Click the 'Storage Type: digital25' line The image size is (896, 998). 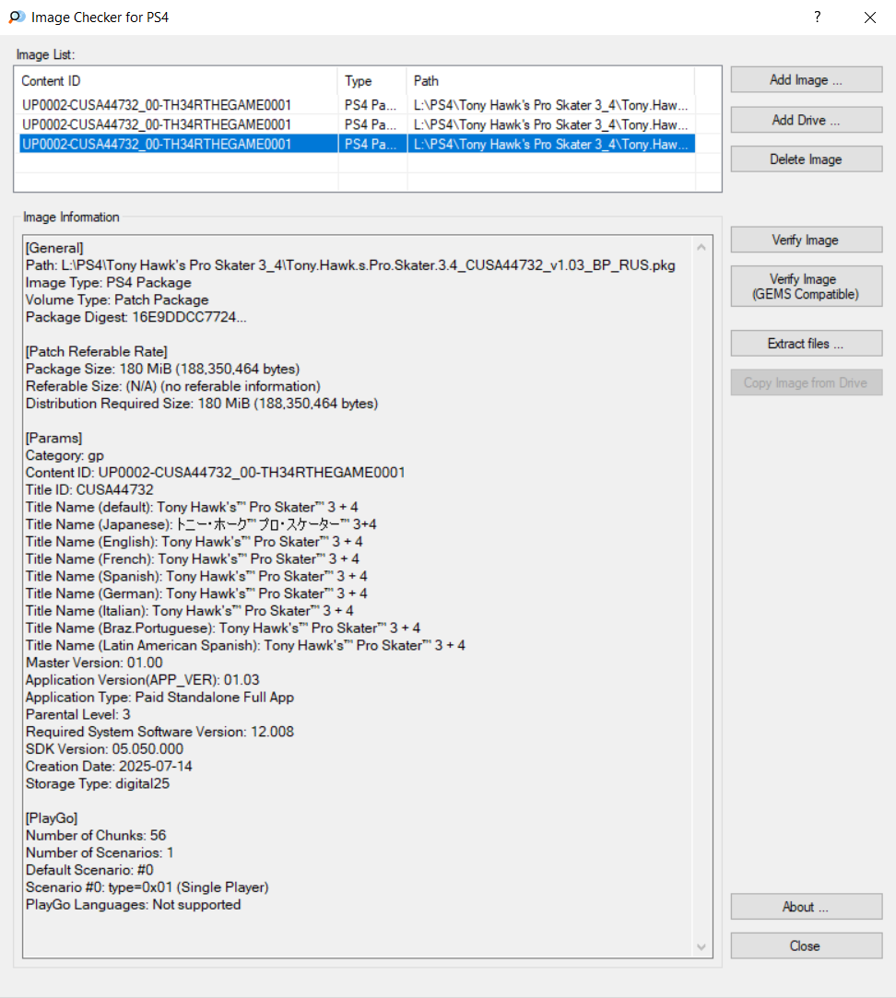click(98, 783)
